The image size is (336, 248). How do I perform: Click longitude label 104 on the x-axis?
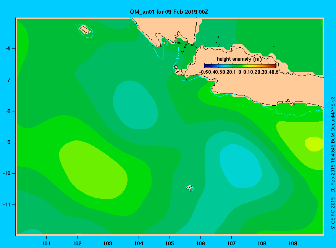click(x=139, y=243)
